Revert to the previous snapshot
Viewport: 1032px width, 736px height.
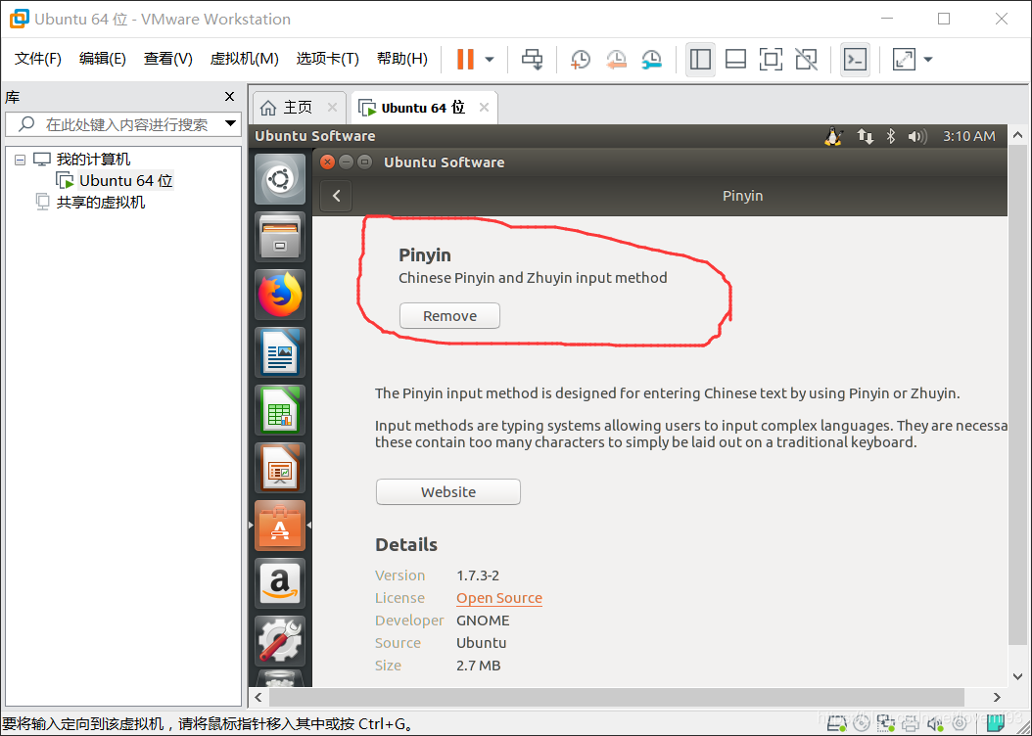(616, 59)
